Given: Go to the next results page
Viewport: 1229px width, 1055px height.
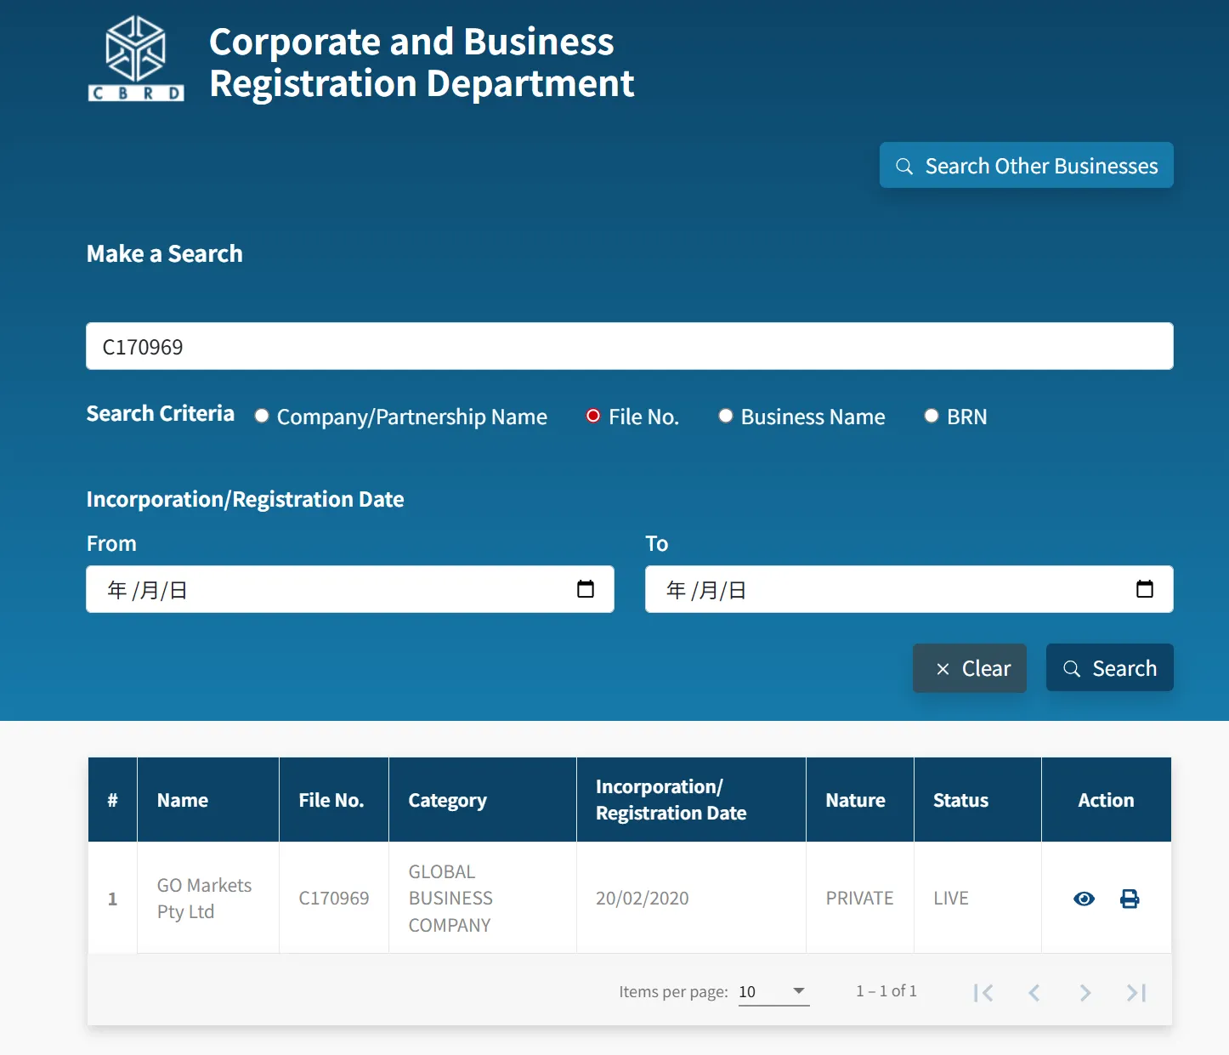Looking at the screenshot, I should click(x=1085, y=992).
